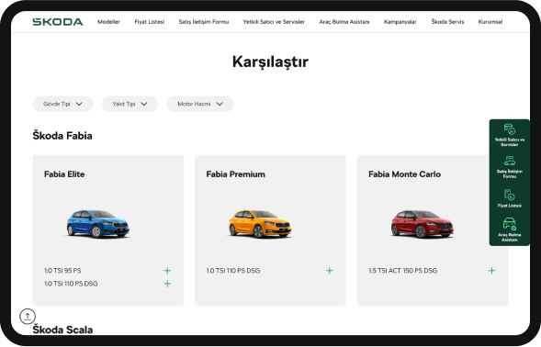This screenshot has width=541, height=347.
Task: Expand the Yakıt Tipi filter dropdown
Action: point(130,104)
